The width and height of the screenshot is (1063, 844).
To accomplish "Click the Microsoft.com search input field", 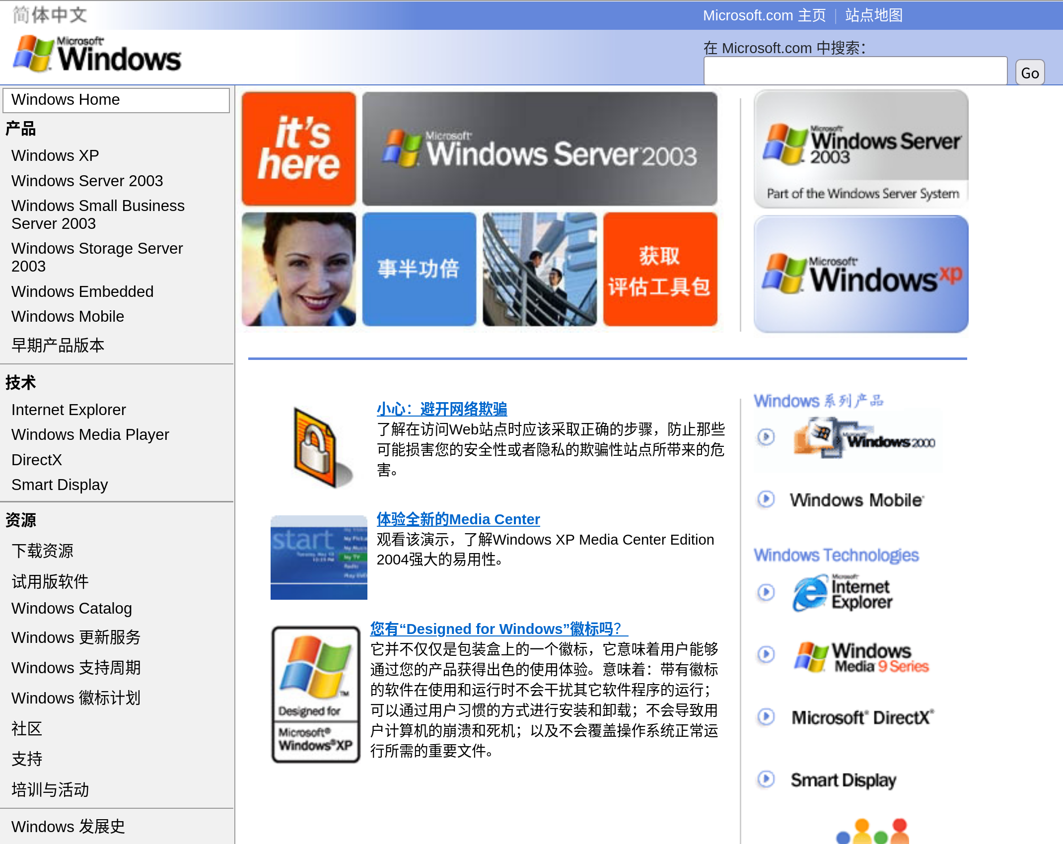I will [854, 71].
